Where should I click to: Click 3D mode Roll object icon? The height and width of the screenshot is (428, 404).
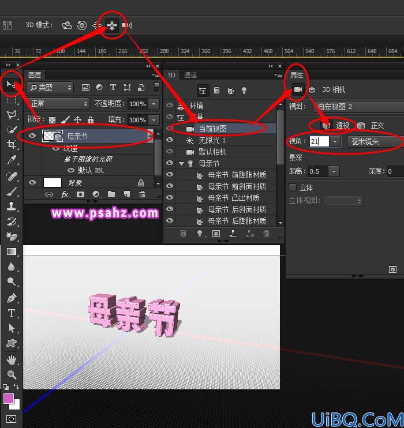pyautogui.click(x=82, y=25)
